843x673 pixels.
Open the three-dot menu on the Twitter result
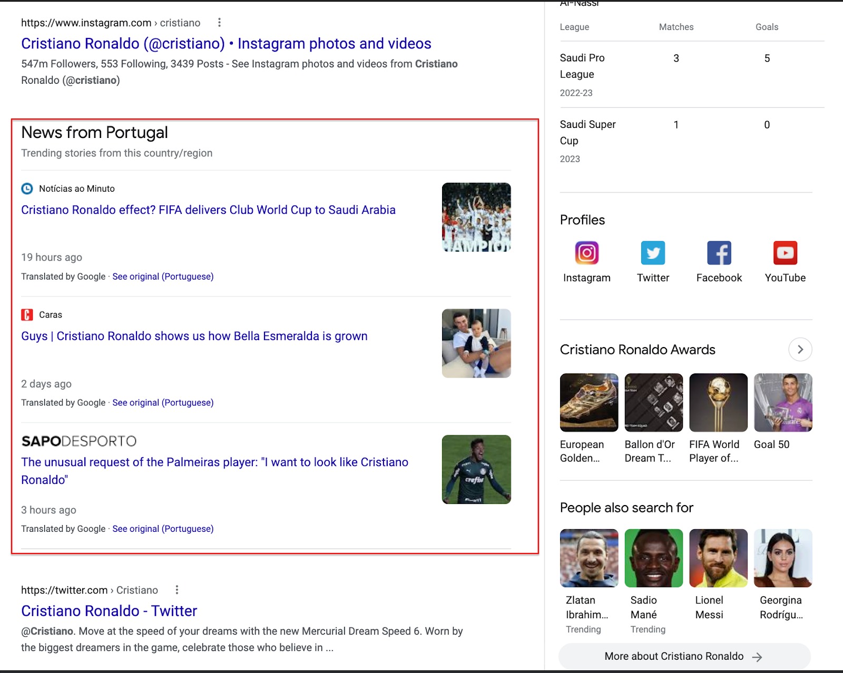178,590
